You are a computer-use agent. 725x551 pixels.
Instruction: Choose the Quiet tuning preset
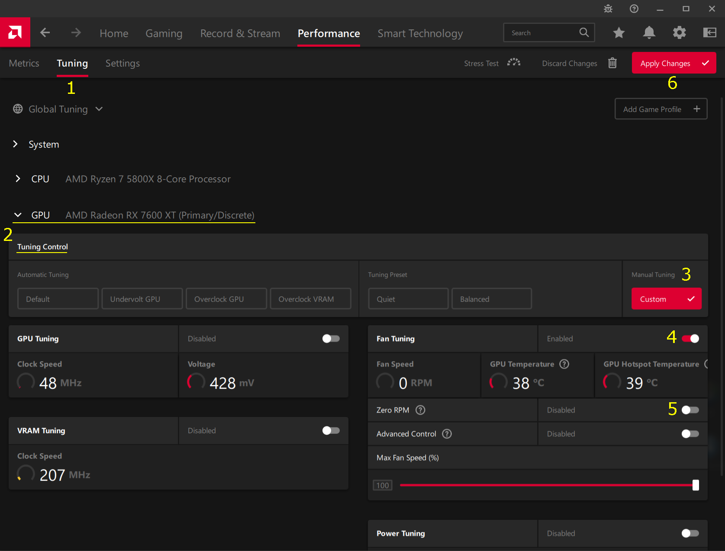pyautogui.click(x=408, y=299)
